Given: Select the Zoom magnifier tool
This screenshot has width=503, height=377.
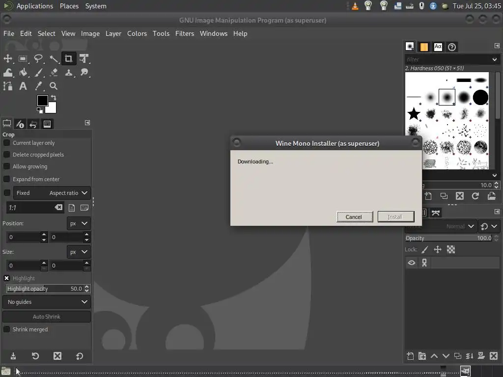Looking at the screenshot, I should [x=54, y=86].
